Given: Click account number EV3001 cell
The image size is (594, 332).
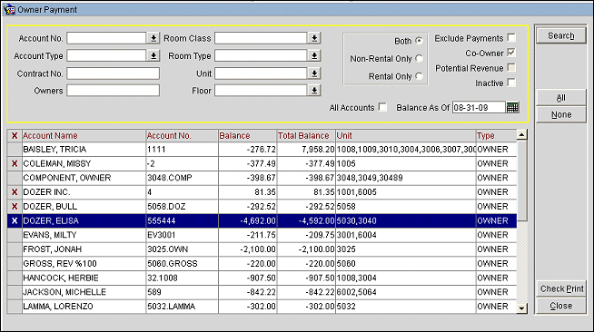Looking at the screenshot, I should click(x=182, y=235).
